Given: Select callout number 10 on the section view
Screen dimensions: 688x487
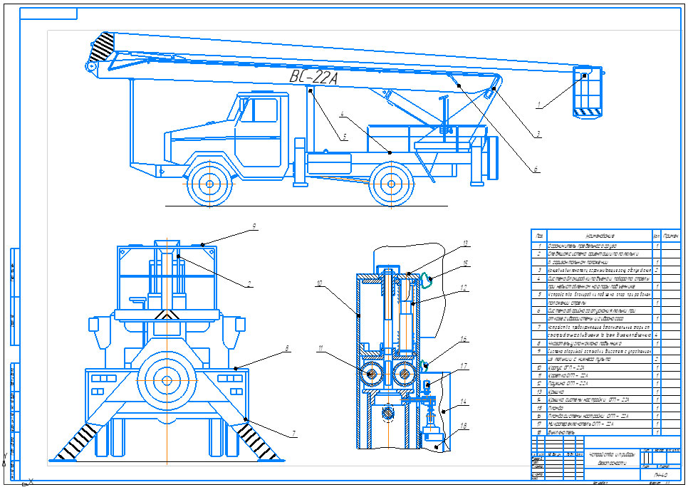Looking at the screenshot, I should tap(319, 283).
